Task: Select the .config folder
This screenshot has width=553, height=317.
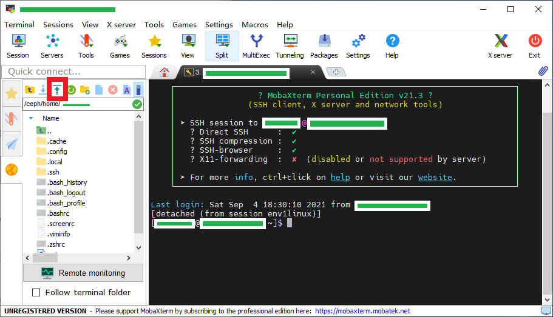Action: [52, 152]
